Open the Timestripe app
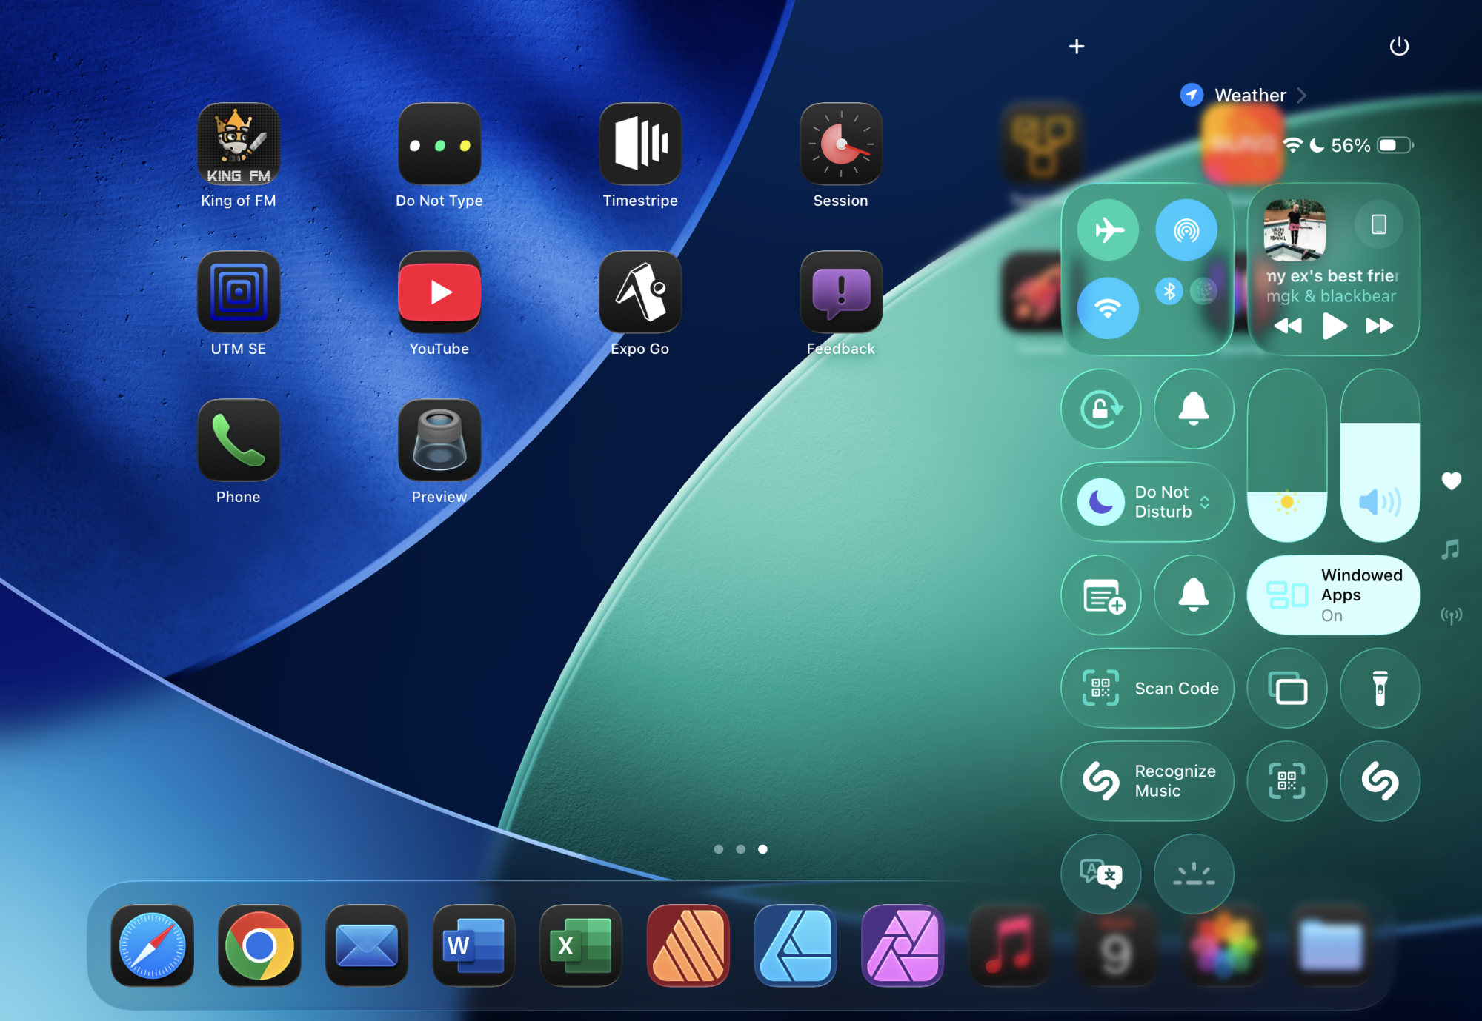The image size is (1482, 1021). (x=640, y=144)
